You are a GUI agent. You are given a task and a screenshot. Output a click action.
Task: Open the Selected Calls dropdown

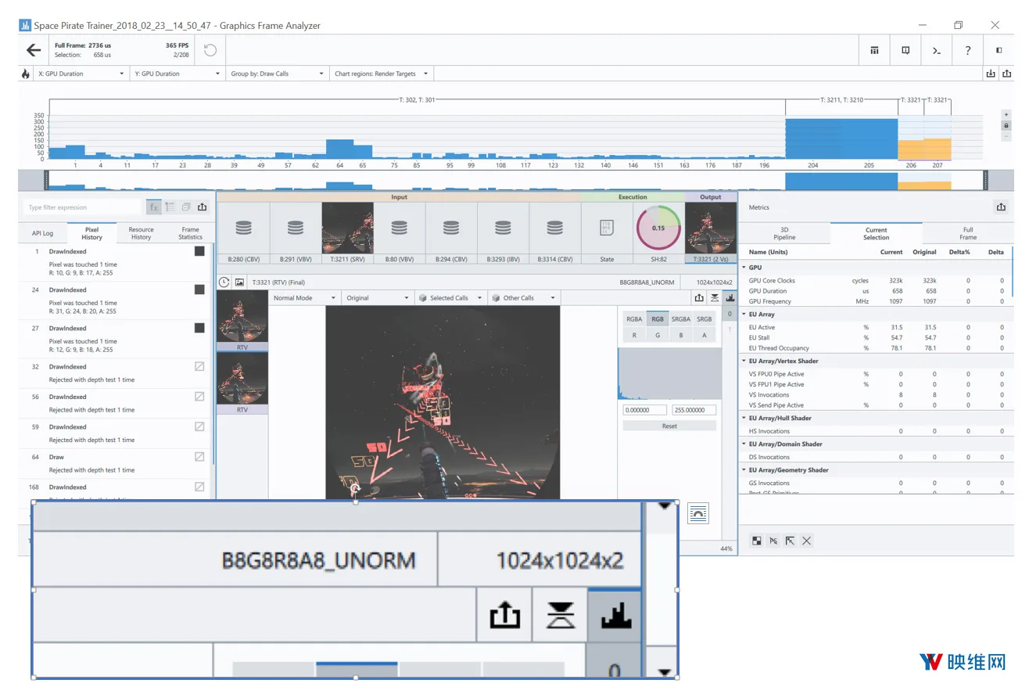(453, 298)
